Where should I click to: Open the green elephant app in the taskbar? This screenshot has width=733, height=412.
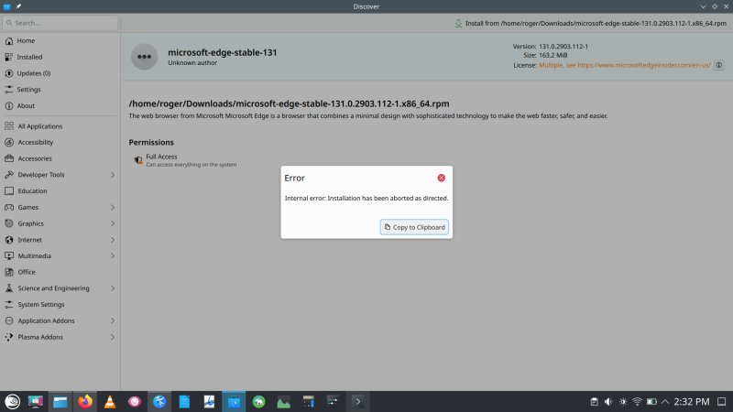pos(258,402)
